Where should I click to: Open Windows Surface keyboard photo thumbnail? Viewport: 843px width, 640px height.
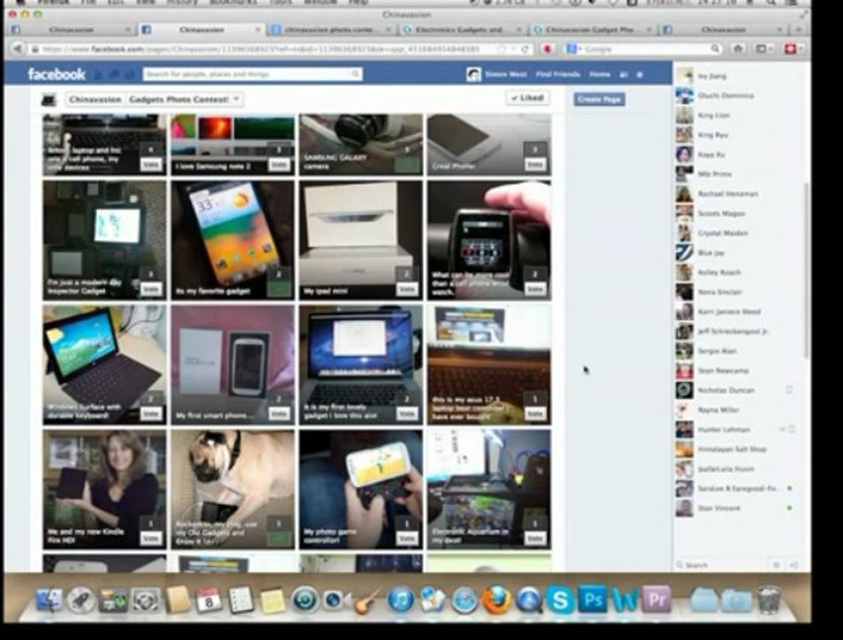tap(105, 364)
